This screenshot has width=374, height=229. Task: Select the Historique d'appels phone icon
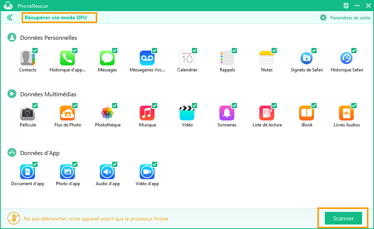[x=67, y=58]
